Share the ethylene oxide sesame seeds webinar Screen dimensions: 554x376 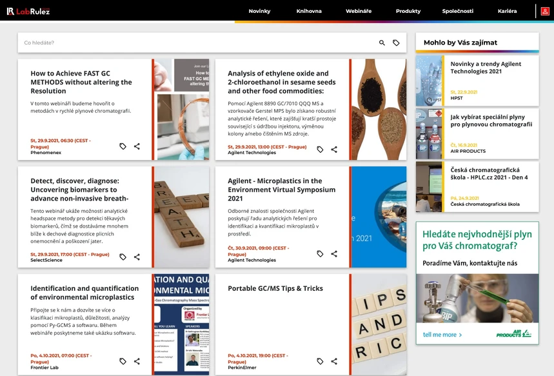coord(334,150)
